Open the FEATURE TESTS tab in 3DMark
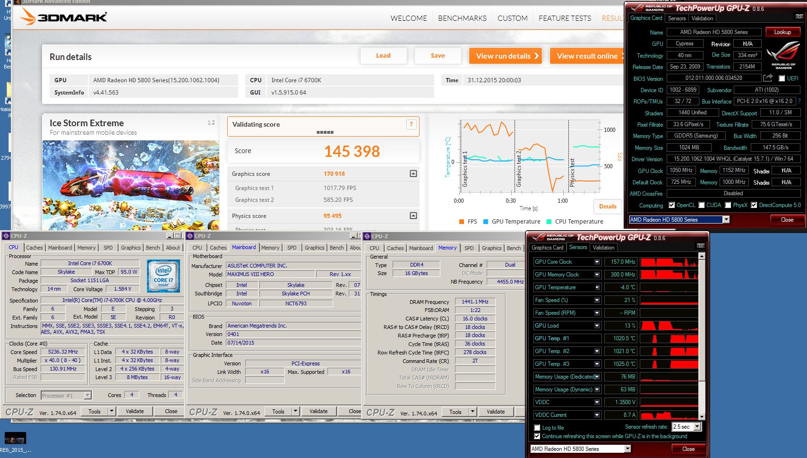This screenshot has width=807, height=458. pos(565,18)
